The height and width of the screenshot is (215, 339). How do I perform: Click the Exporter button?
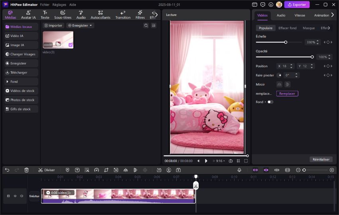[x=297, y=5]
